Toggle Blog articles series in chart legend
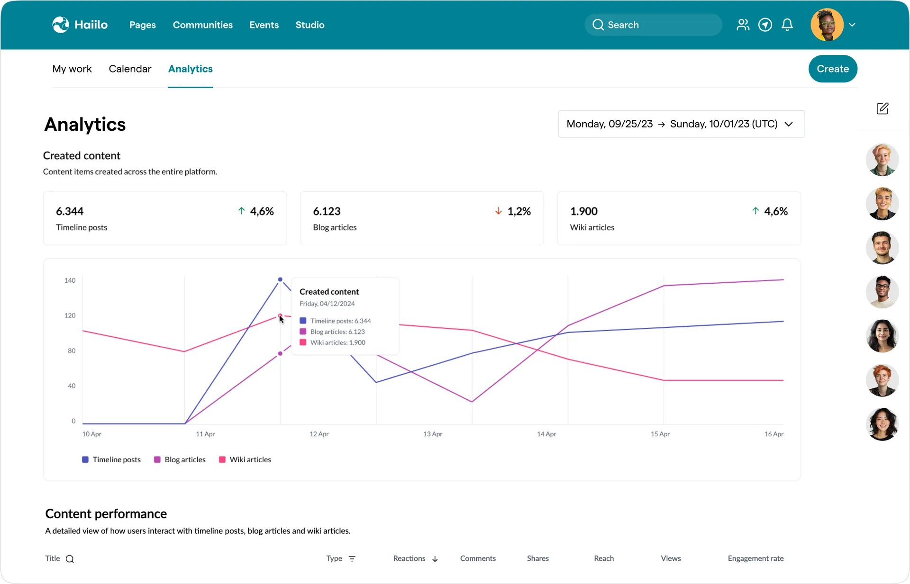Viewport: 910px width, 584px height. [x=180, y=459]
